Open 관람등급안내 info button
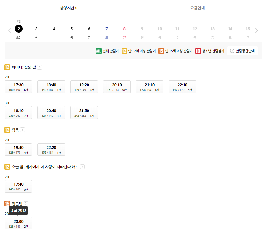Image resolution: width=267 pixels, height=237 pixels. pyautogui.click(x=242, y=51)
